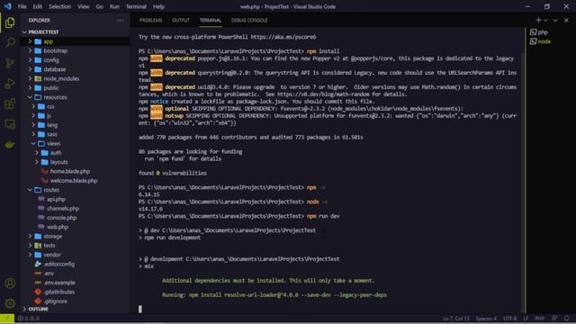
Task: Click the notifications bell in status bar
Action: pyautogui.click(x=566, y=318)
